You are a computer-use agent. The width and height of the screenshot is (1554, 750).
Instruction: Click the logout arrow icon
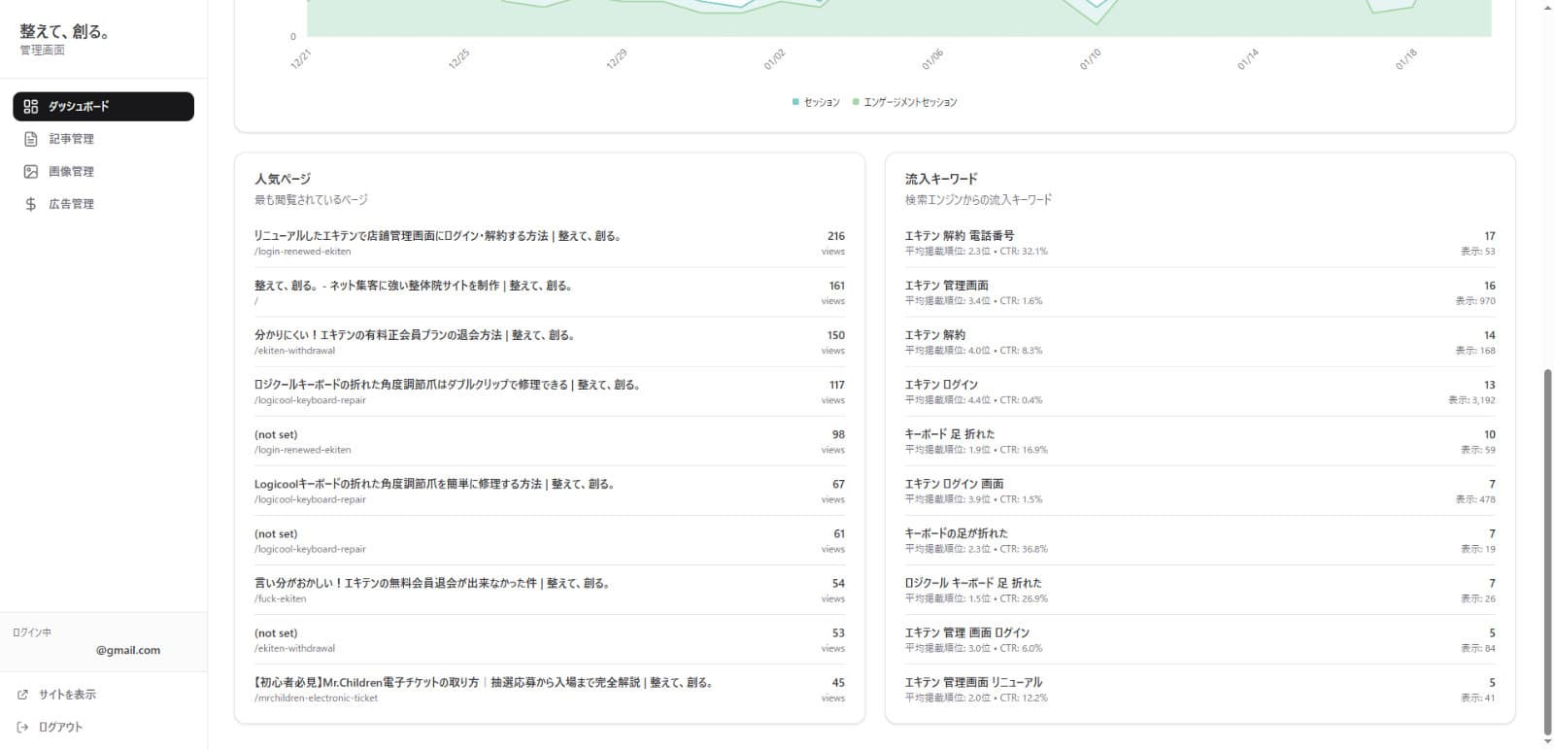tap(23, 727)
